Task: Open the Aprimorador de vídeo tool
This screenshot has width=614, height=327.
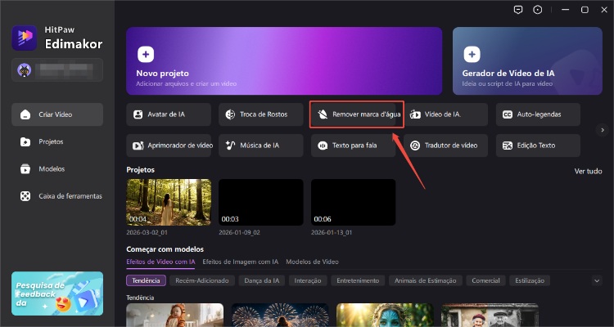Action: click(169, 146)
